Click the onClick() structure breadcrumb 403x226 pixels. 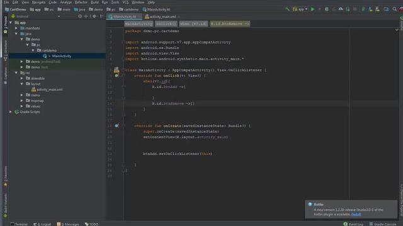point(166,24)
